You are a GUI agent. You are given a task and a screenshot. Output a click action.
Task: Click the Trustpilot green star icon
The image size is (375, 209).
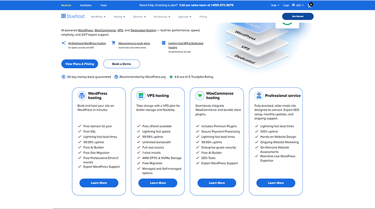pyautogui.click(x=171, y=77)
